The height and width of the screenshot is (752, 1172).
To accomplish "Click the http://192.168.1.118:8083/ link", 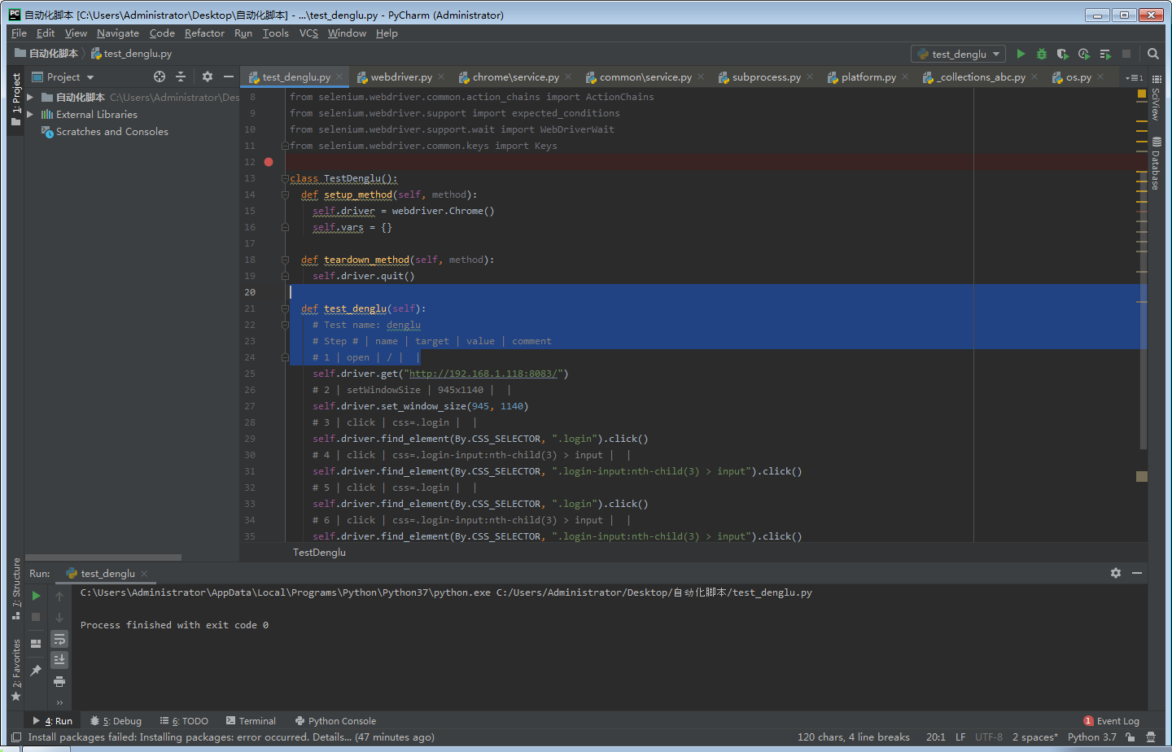I will (483, 374).
